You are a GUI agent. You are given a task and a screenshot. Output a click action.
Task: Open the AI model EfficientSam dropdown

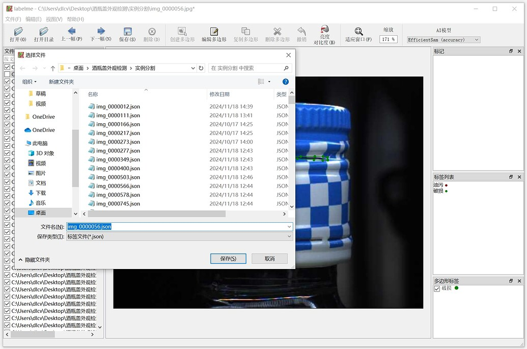coord(443,40)
